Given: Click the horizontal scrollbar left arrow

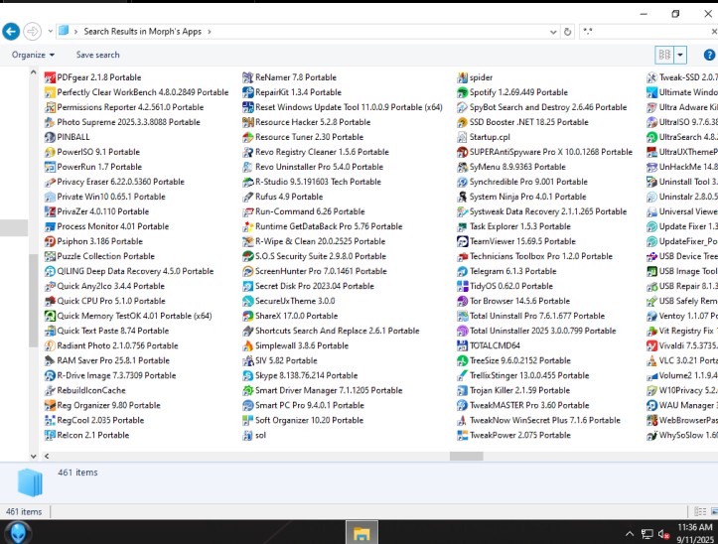Looking at the screenshot, I should click(47, 456).
